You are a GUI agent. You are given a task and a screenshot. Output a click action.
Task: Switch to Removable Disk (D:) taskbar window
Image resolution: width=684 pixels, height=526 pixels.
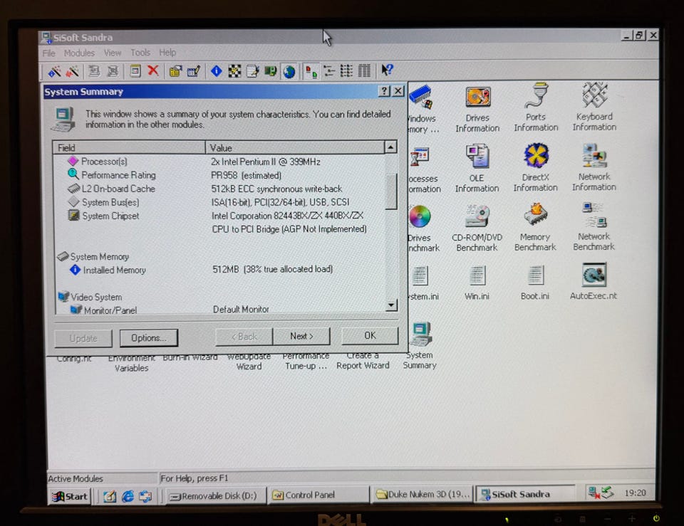coord(216,496)
